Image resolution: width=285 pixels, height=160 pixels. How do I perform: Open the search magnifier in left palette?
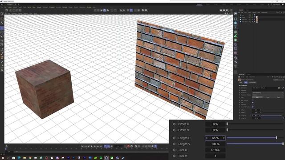coord(2,14)
